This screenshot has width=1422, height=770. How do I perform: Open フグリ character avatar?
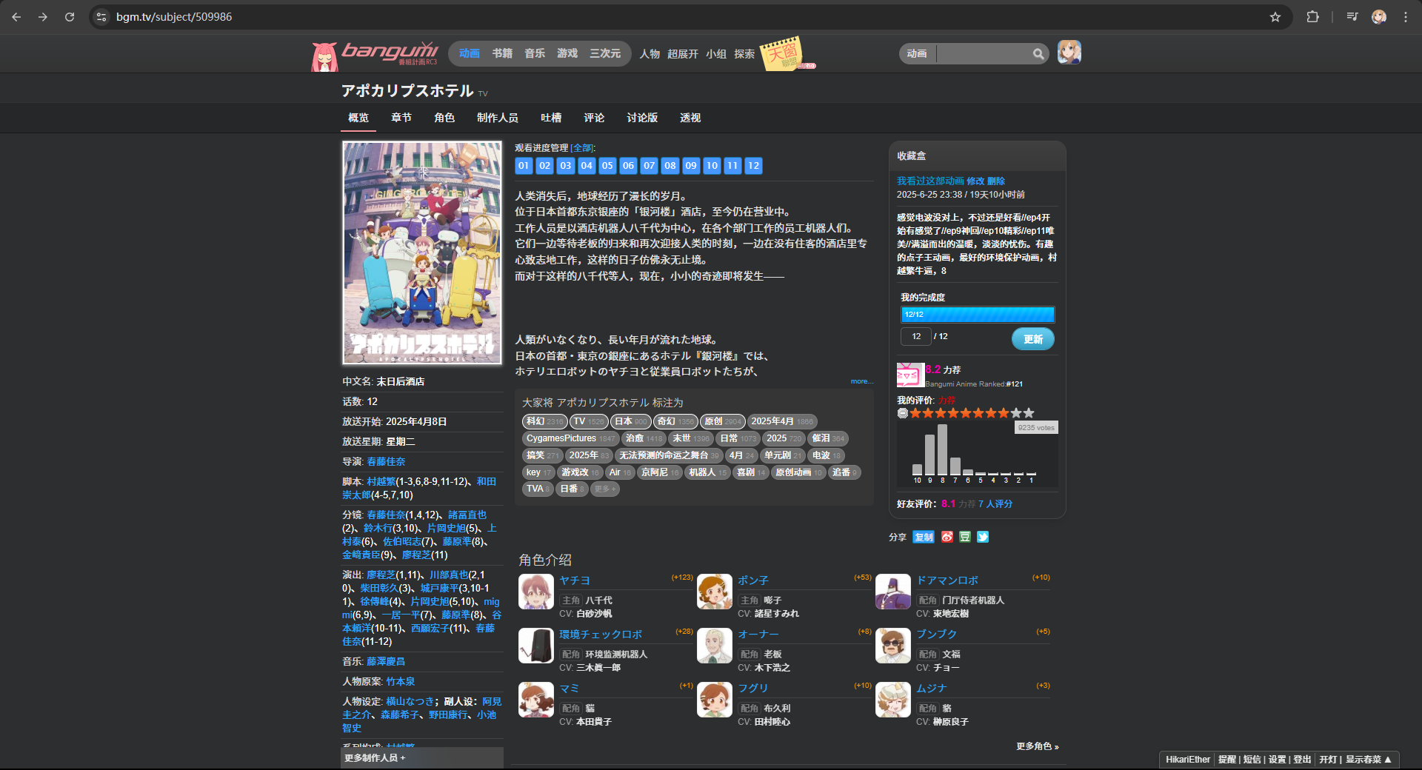(715, 700)
